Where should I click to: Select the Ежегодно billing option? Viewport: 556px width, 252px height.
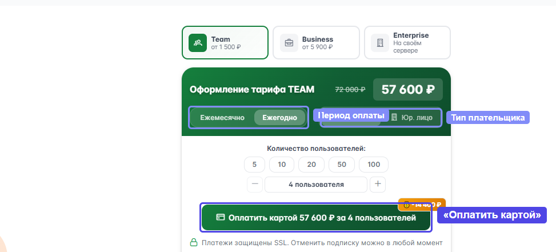[x=279, y=118]
